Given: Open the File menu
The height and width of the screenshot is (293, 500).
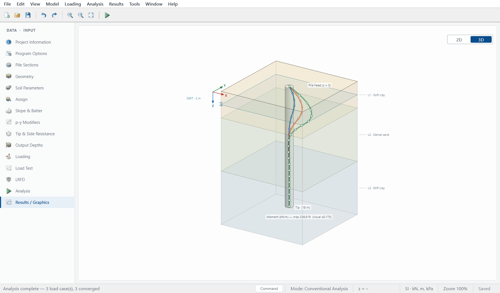Looking at the screenshot, I should click(7, 4).
